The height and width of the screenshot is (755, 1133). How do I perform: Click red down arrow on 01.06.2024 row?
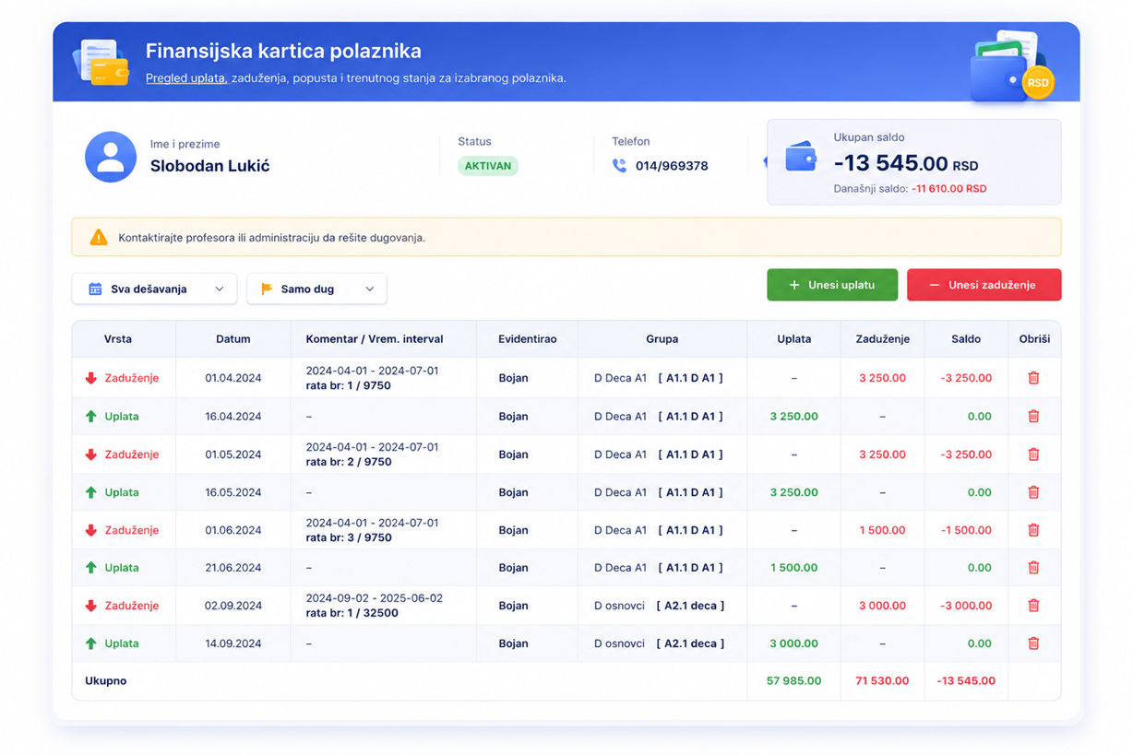click(90, 530)
